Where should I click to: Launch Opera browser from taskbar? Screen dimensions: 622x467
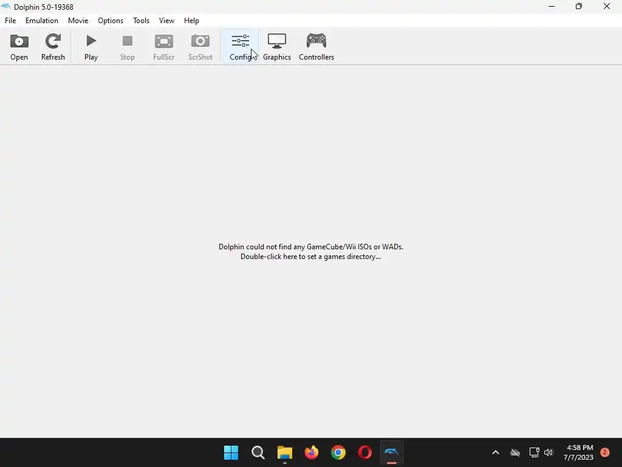coord(365,452)
